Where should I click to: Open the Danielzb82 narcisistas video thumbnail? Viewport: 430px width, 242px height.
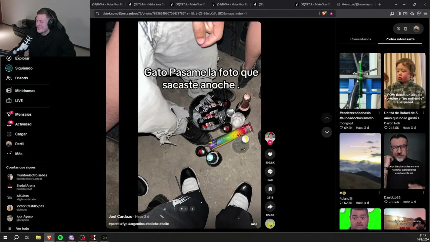(405, 161)
